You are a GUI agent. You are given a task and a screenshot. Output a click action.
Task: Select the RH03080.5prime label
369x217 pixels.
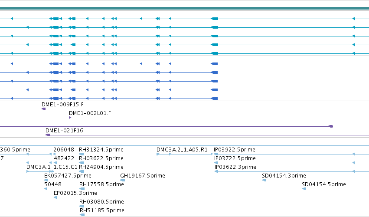pyautogui.click(x=101, y=202)
